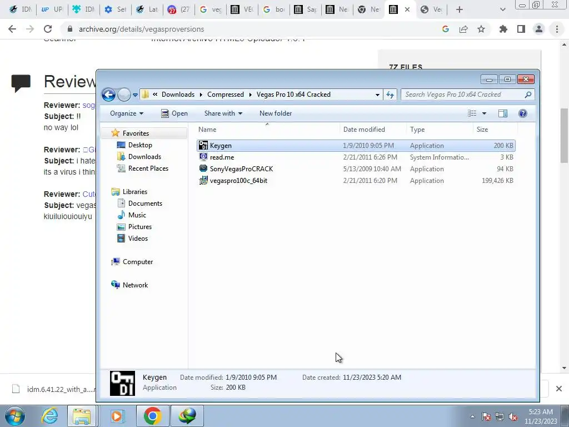Open Downloads in Favorites
Image resolution: width=569 pixels, height=427 pixels.
[x=144, y=156]
